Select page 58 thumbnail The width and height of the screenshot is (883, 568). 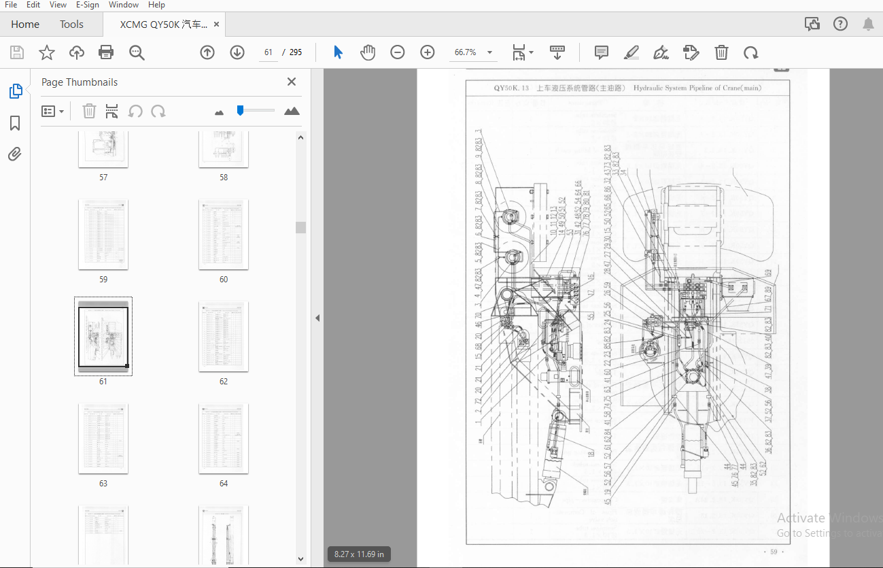click(x=224, y=150)
